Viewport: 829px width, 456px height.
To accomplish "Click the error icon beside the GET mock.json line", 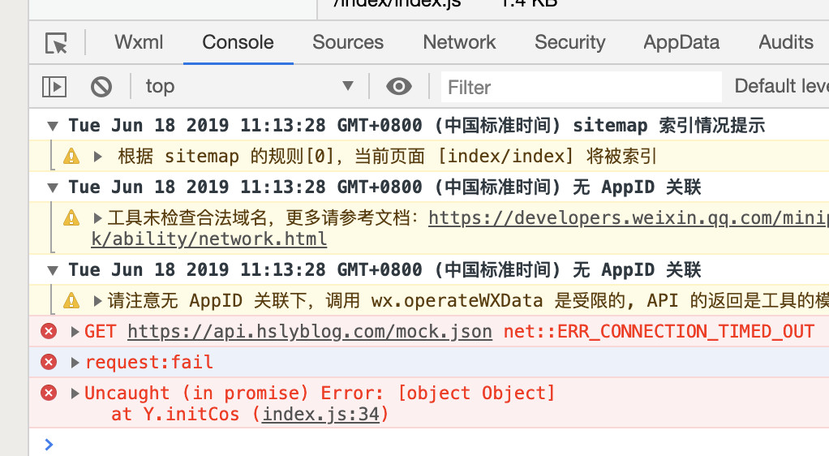I will [49, 331].
